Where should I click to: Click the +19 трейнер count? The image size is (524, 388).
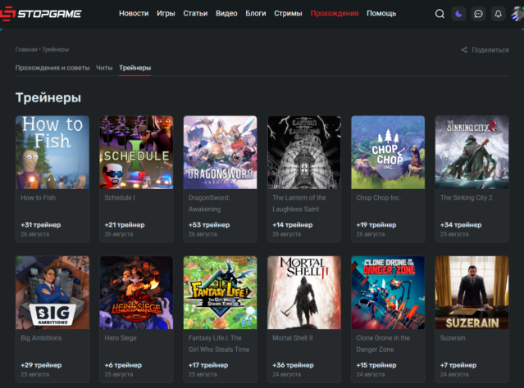tap(376, 225)
